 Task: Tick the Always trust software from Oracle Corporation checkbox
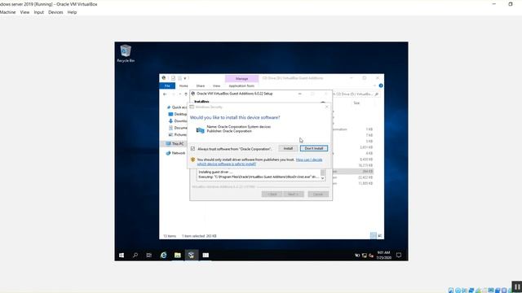(192, 149)
